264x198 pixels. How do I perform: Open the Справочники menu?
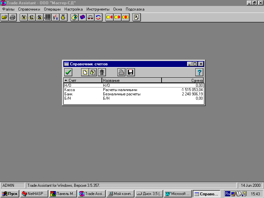coord(29,9)
